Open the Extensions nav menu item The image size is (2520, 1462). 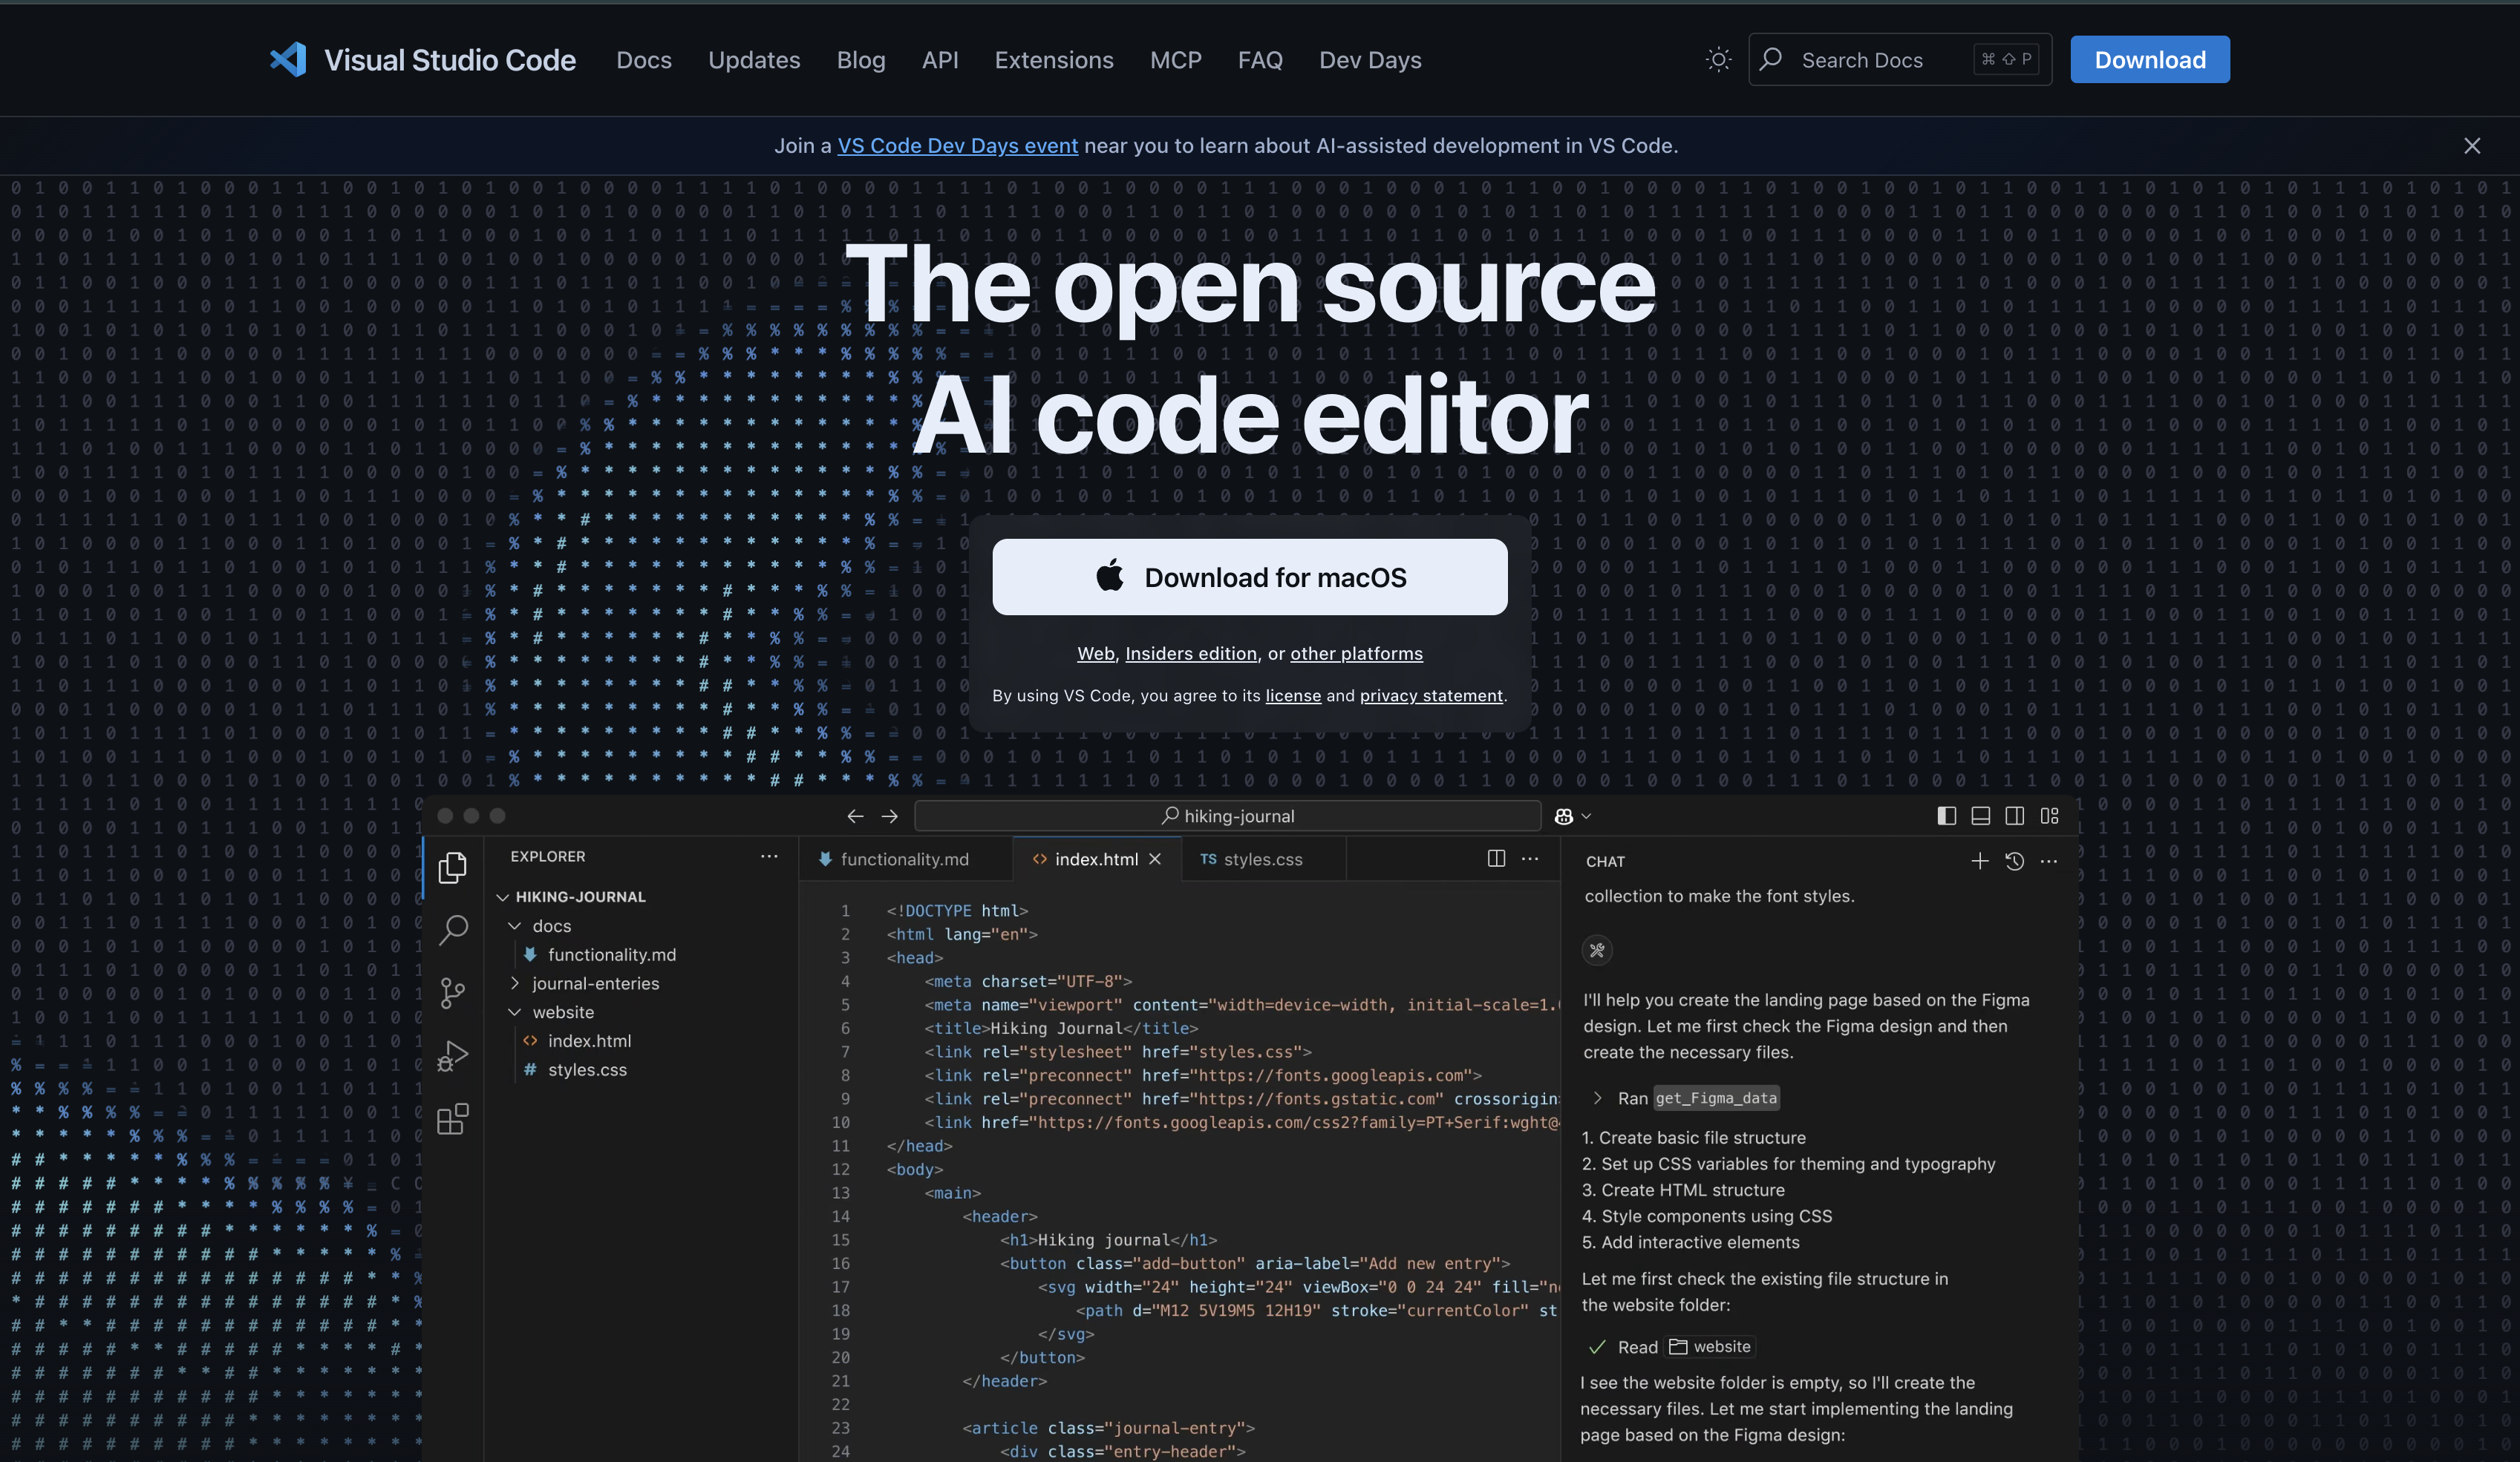pyautogui.click(x=1053, y=60)
